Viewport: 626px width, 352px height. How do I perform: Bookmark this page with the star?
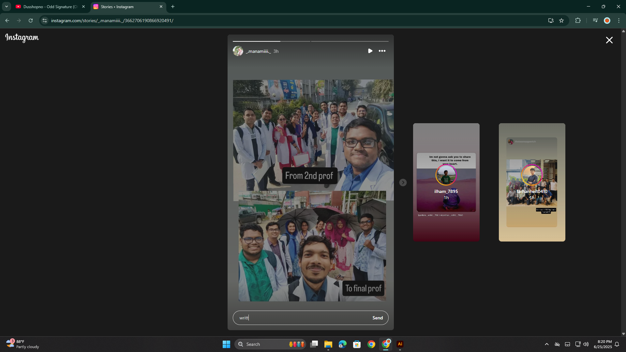(561, 21)
